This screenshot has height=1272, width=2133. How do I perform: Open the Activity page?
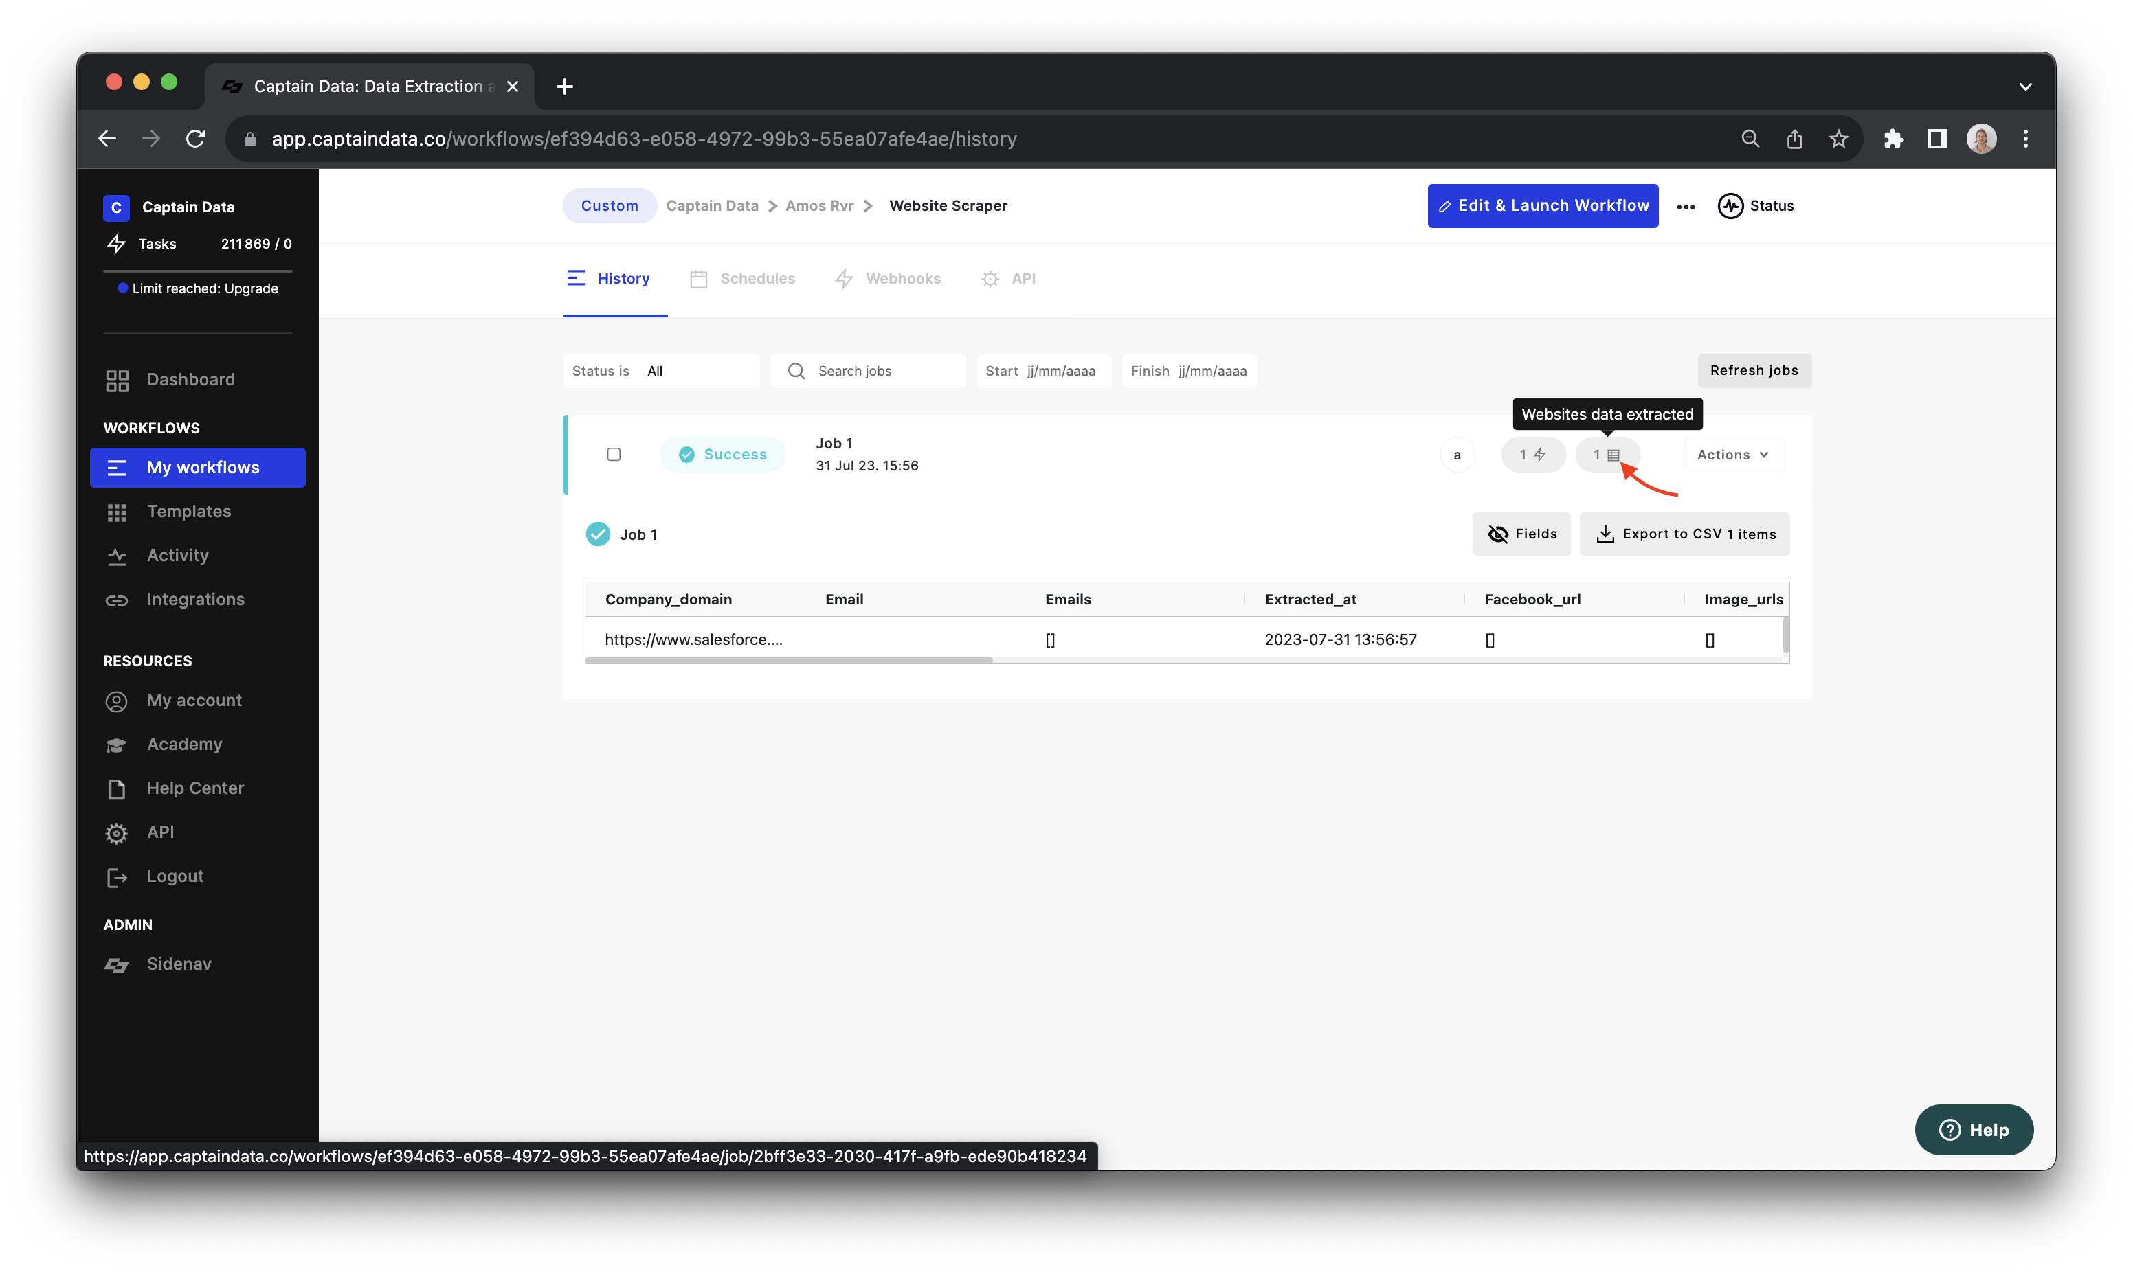click(x=157, y=556)
